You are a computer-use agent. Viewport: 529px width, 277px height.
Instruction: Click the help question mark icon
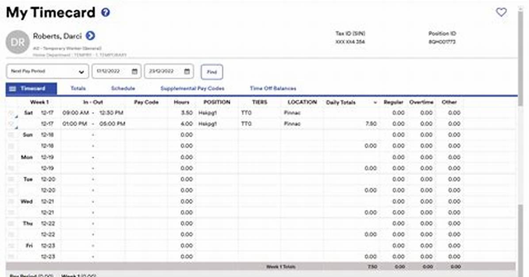[x=106, y=12]
